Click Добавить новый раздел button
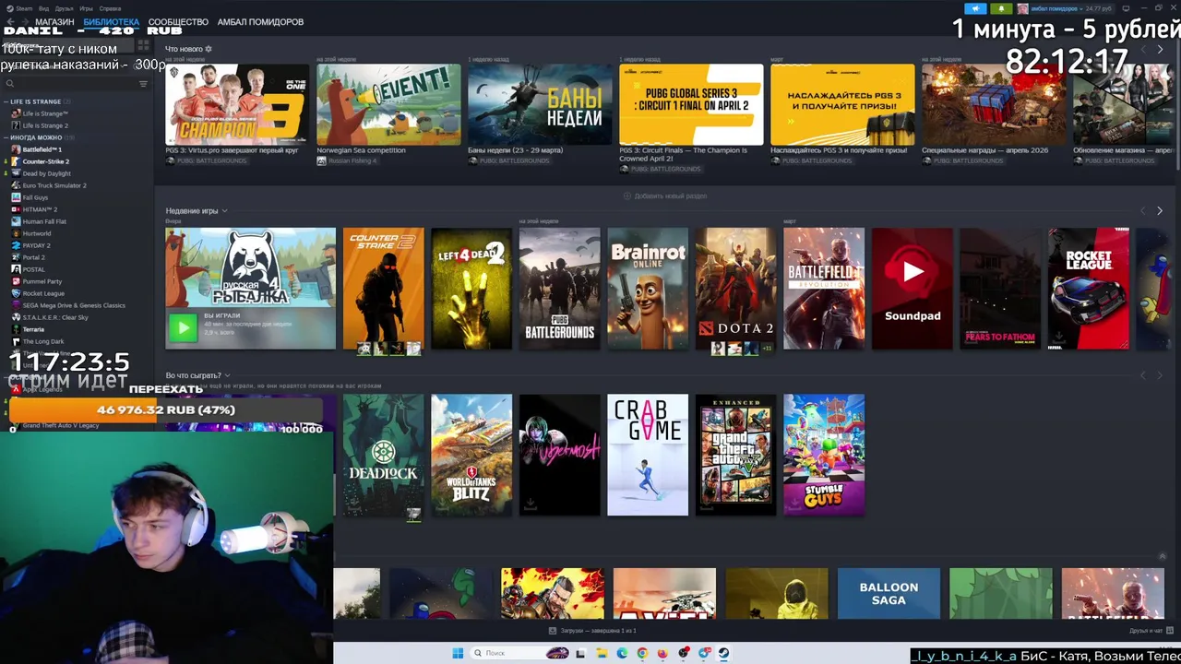This screenshot has height=664, width=1181. [665, 196]
